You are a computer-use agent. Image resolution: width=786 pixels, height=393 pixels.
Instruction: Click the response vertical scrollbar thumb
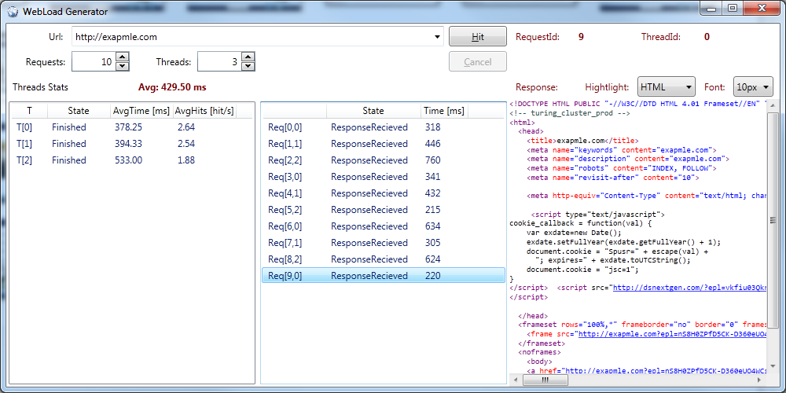(x=773, y=219)
